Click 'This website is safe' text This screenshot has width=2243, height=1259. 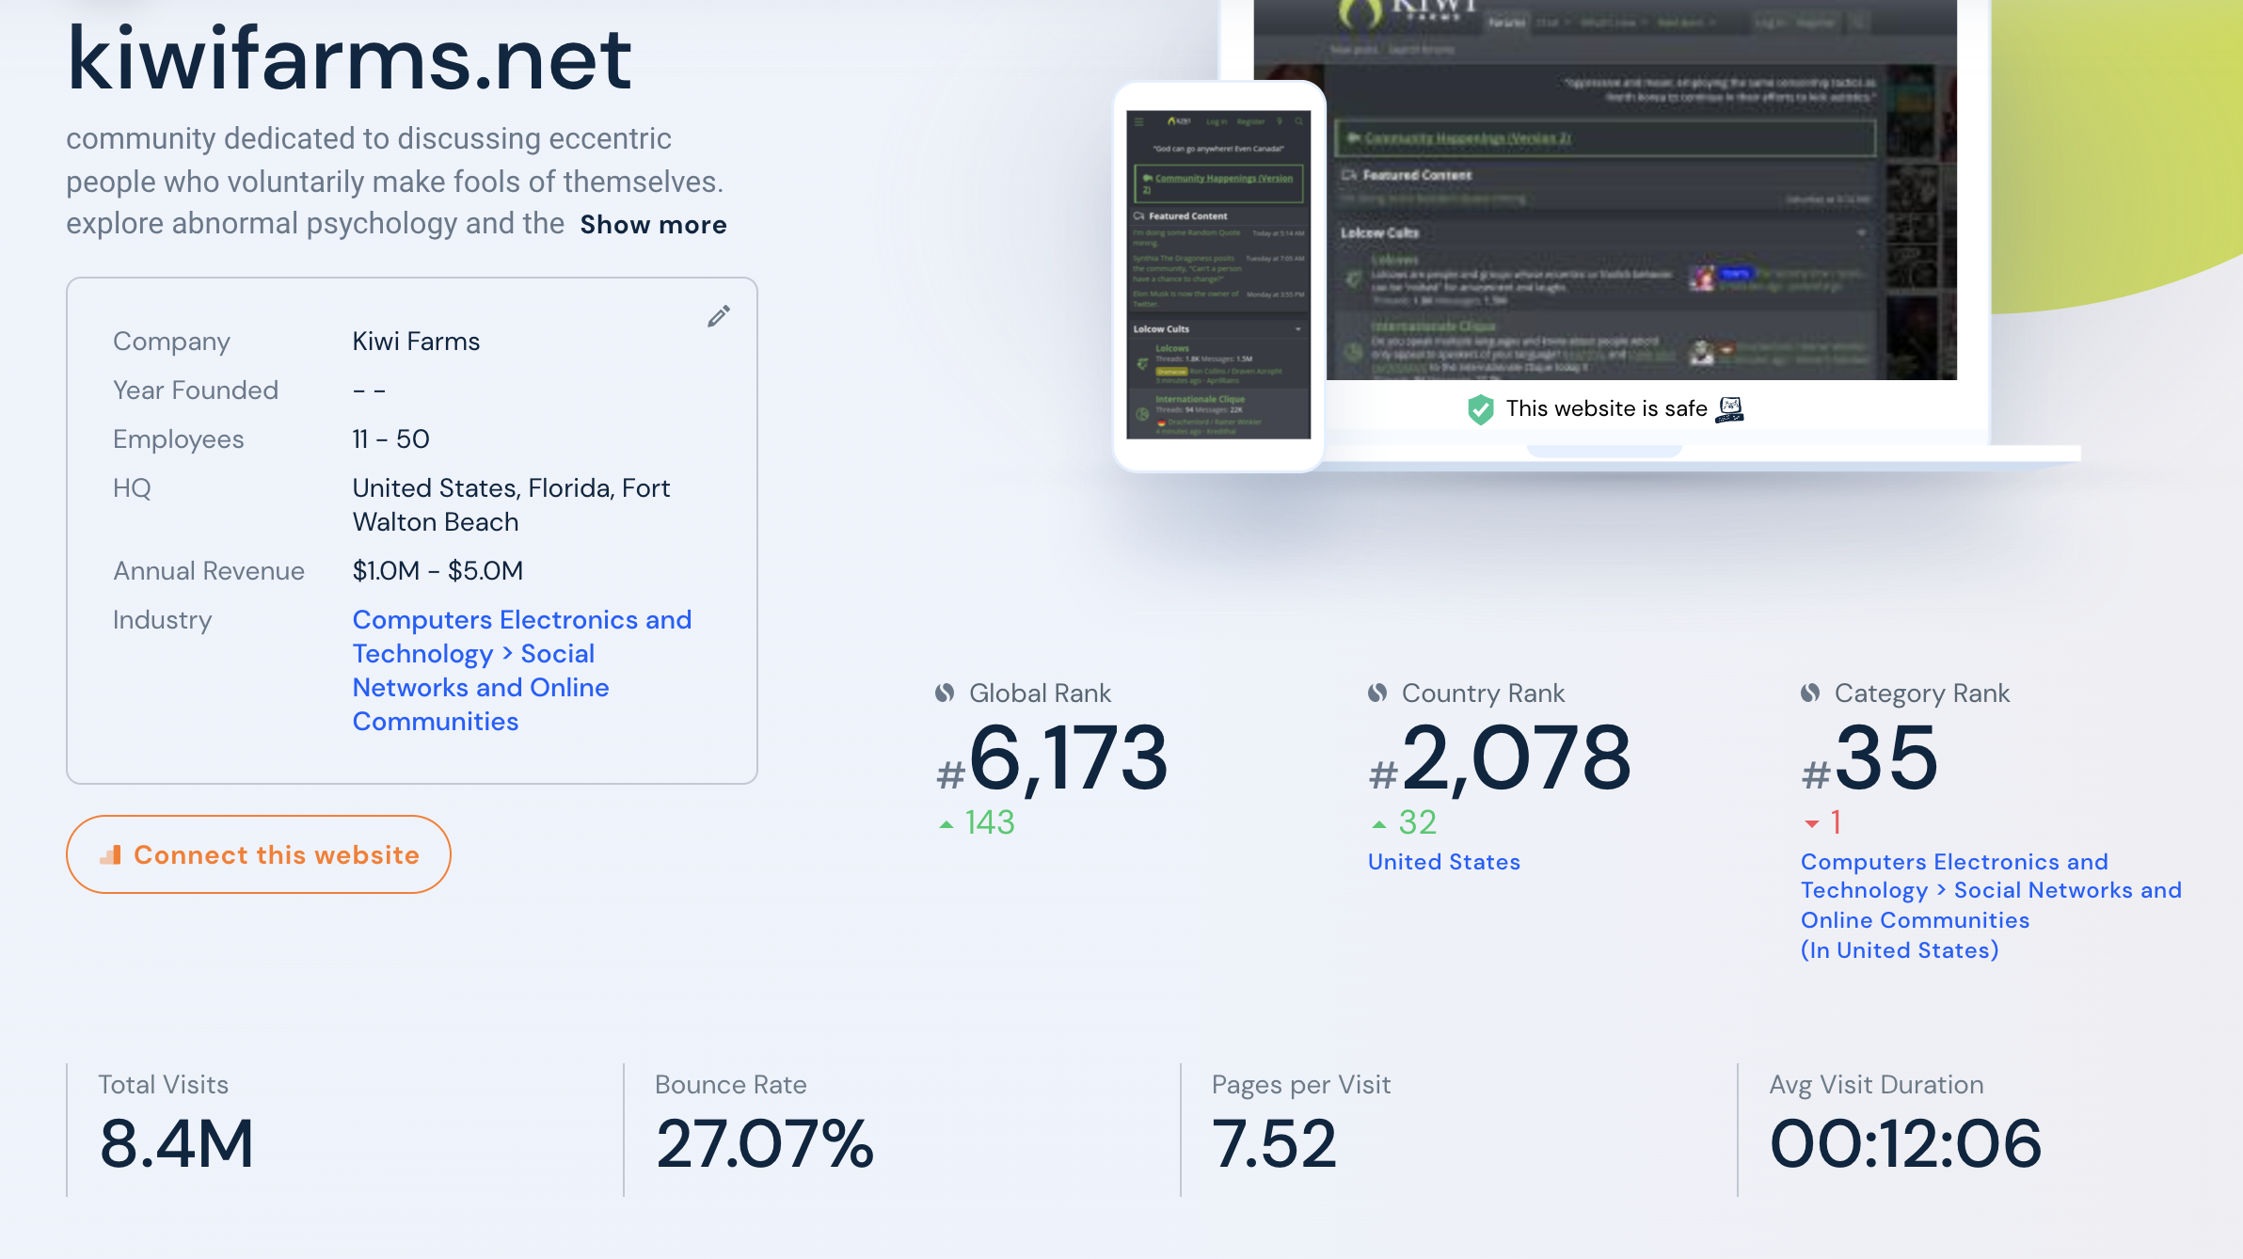pos(1607,409)
